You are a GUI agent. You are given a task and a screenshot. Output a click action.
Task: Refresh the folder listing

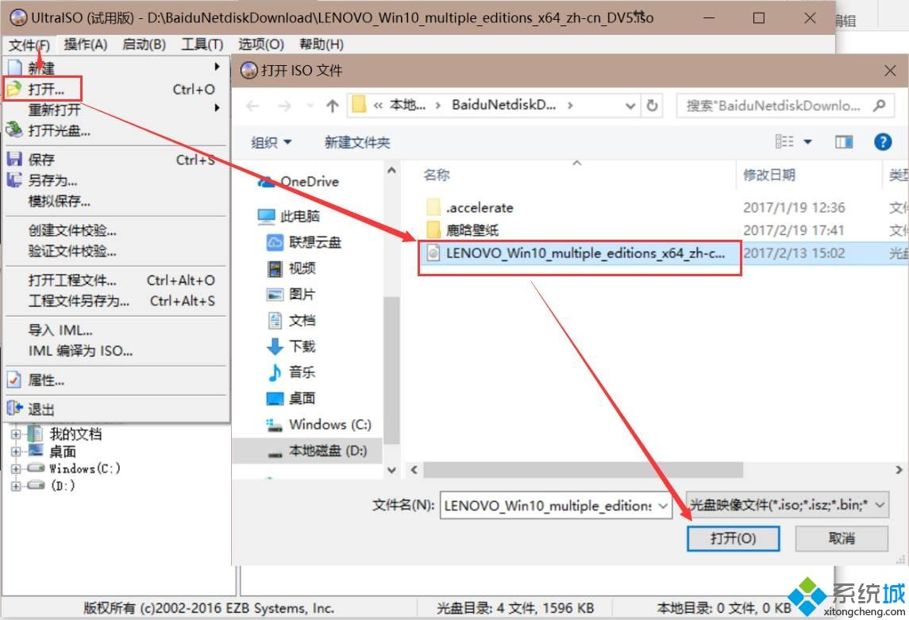[x=653, y=106]
